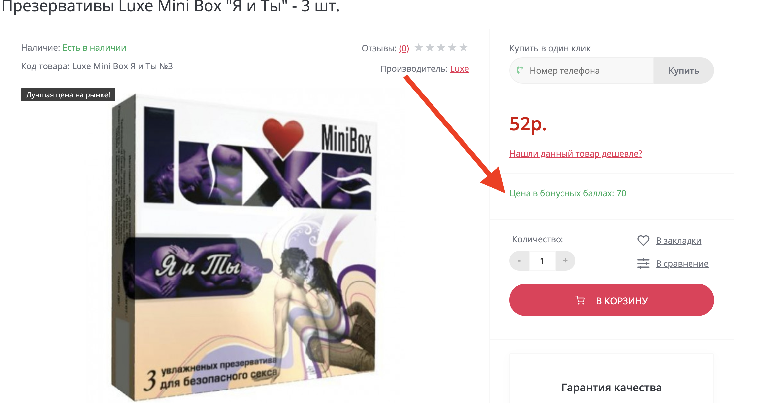
Task: Open the Гарантия качества link
Action: 611,388
